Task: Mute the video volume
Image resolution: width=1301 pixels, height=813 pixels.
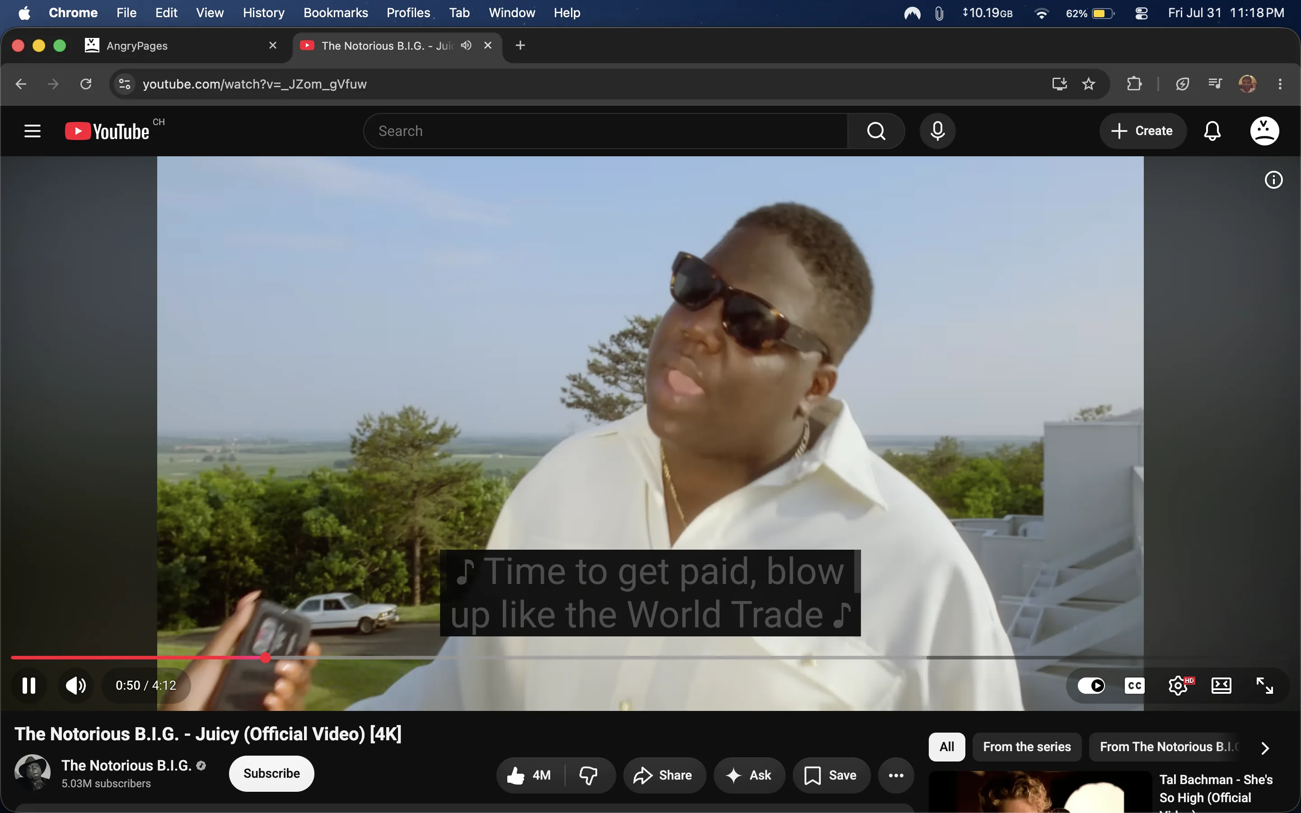Action: 76,685
